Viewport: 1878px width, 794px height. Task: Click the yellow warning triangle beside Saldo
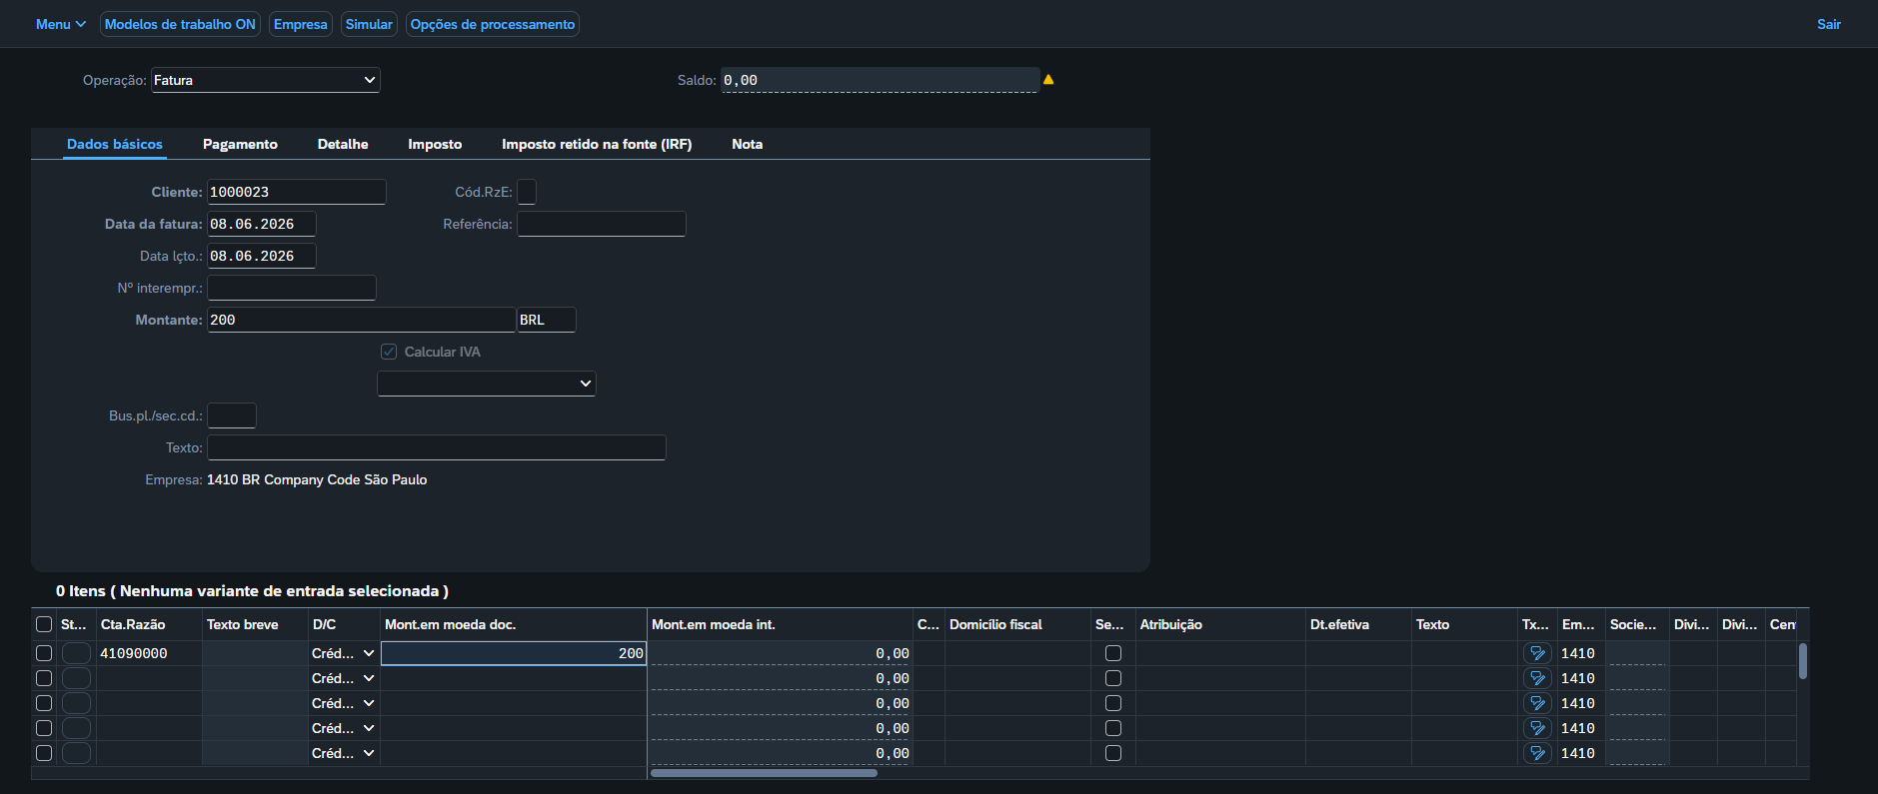(x=1048, y=80)
